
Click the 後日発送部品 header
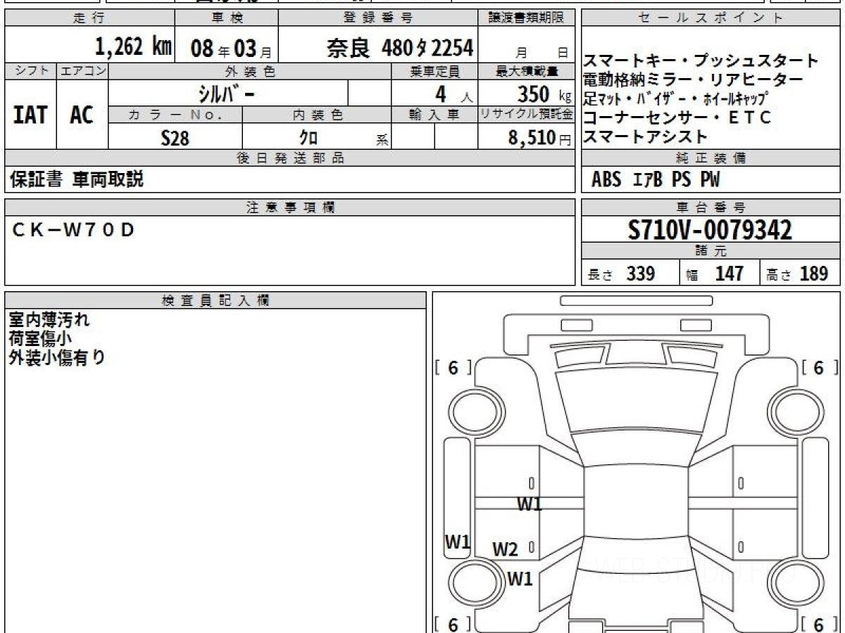click(x=290, y=158)
